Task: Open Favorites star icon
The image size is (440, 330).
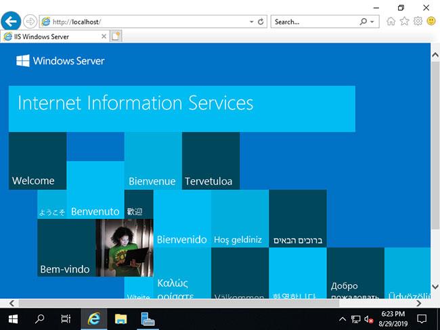Action: (x=404, y=22)
